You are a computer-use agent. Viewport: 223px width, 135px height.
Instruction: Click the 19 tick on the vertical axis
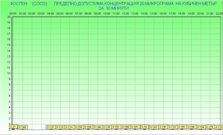coord(9,22)
